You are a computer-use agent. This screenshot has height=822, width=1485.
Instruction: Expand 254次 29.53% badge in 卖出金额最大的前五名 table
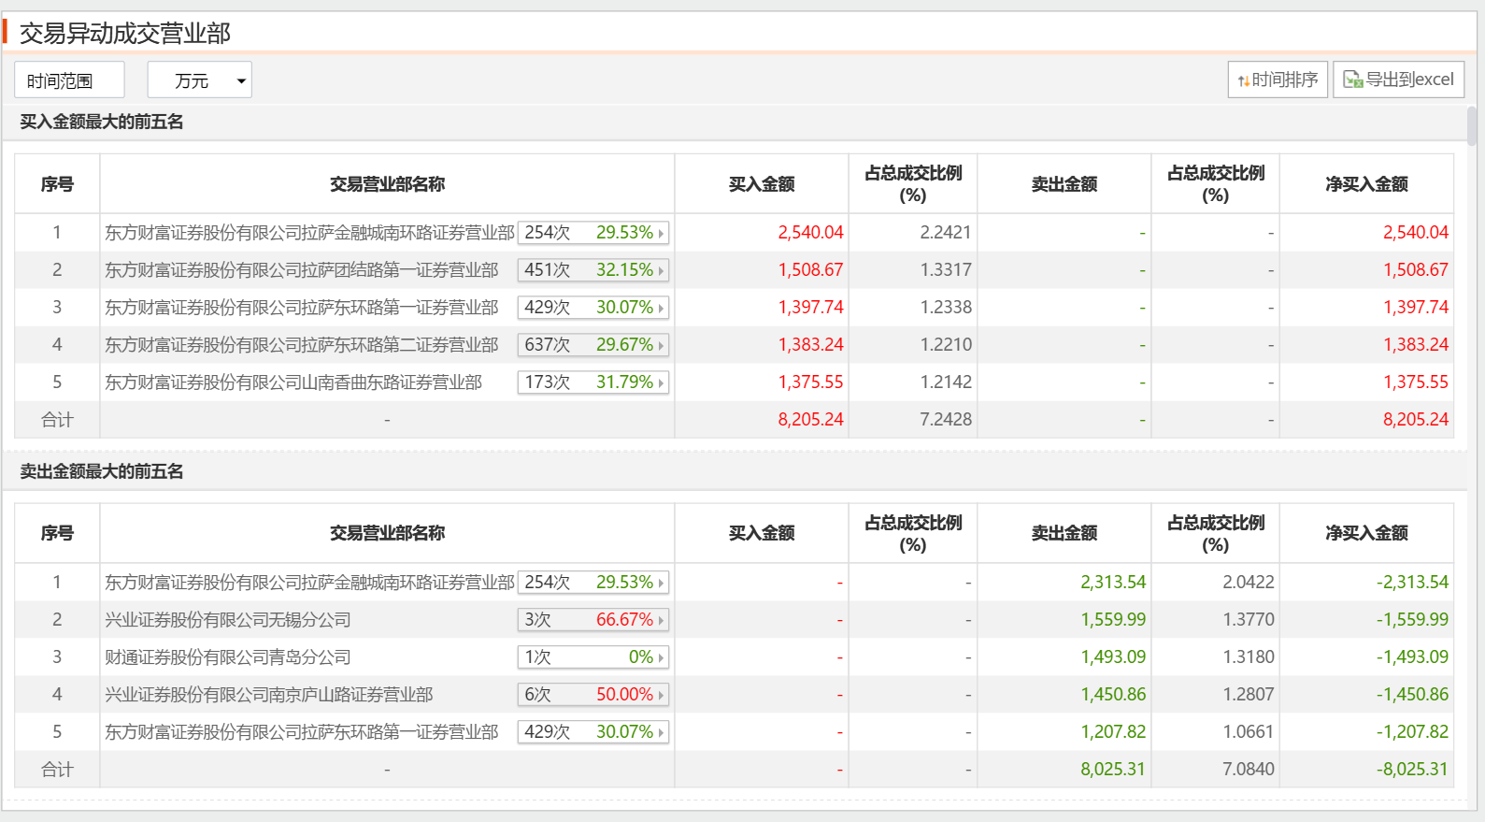point(593,583)
